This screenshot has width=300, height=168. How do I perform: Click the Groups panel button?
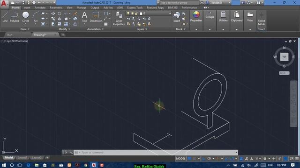tap(210, 16)
